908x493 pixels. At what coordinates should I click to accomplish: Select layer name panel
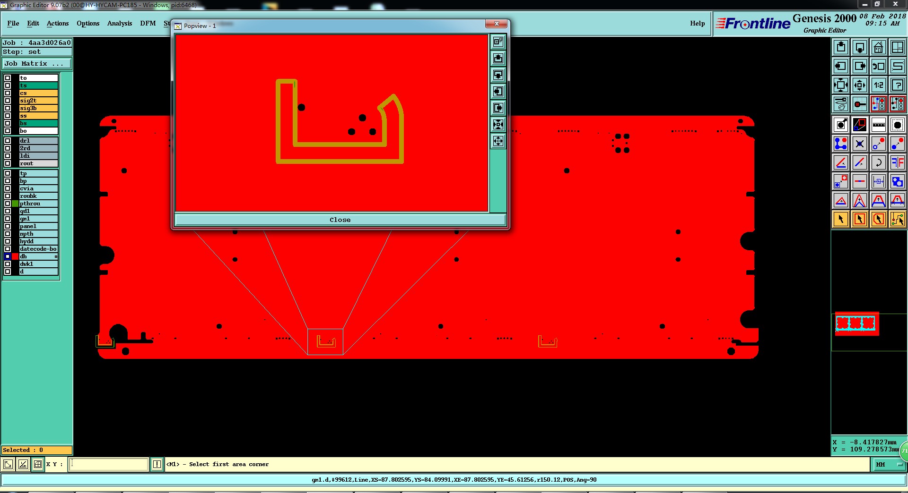point(38,226)
